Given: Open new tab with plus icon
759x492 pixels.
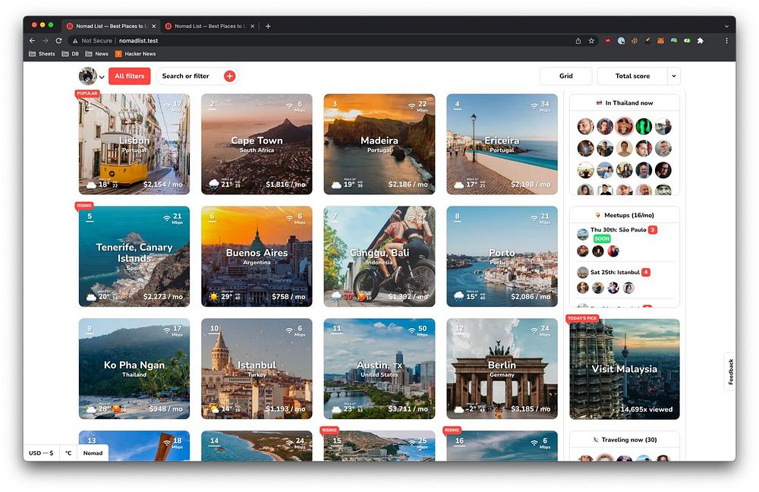Looking at the screenshot, I should tap(268, 26).
